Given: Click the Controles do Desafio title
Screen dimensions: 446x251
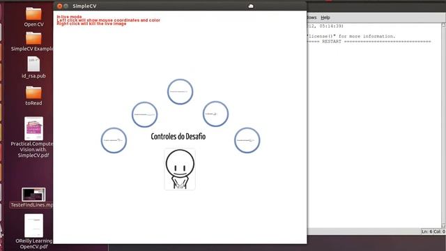Looking at the screenshot, I should pyautogui.click(x=178, y=137).
